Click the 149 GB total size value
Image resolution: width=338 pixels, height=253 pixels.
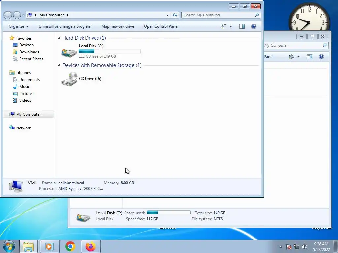(219, 213)
